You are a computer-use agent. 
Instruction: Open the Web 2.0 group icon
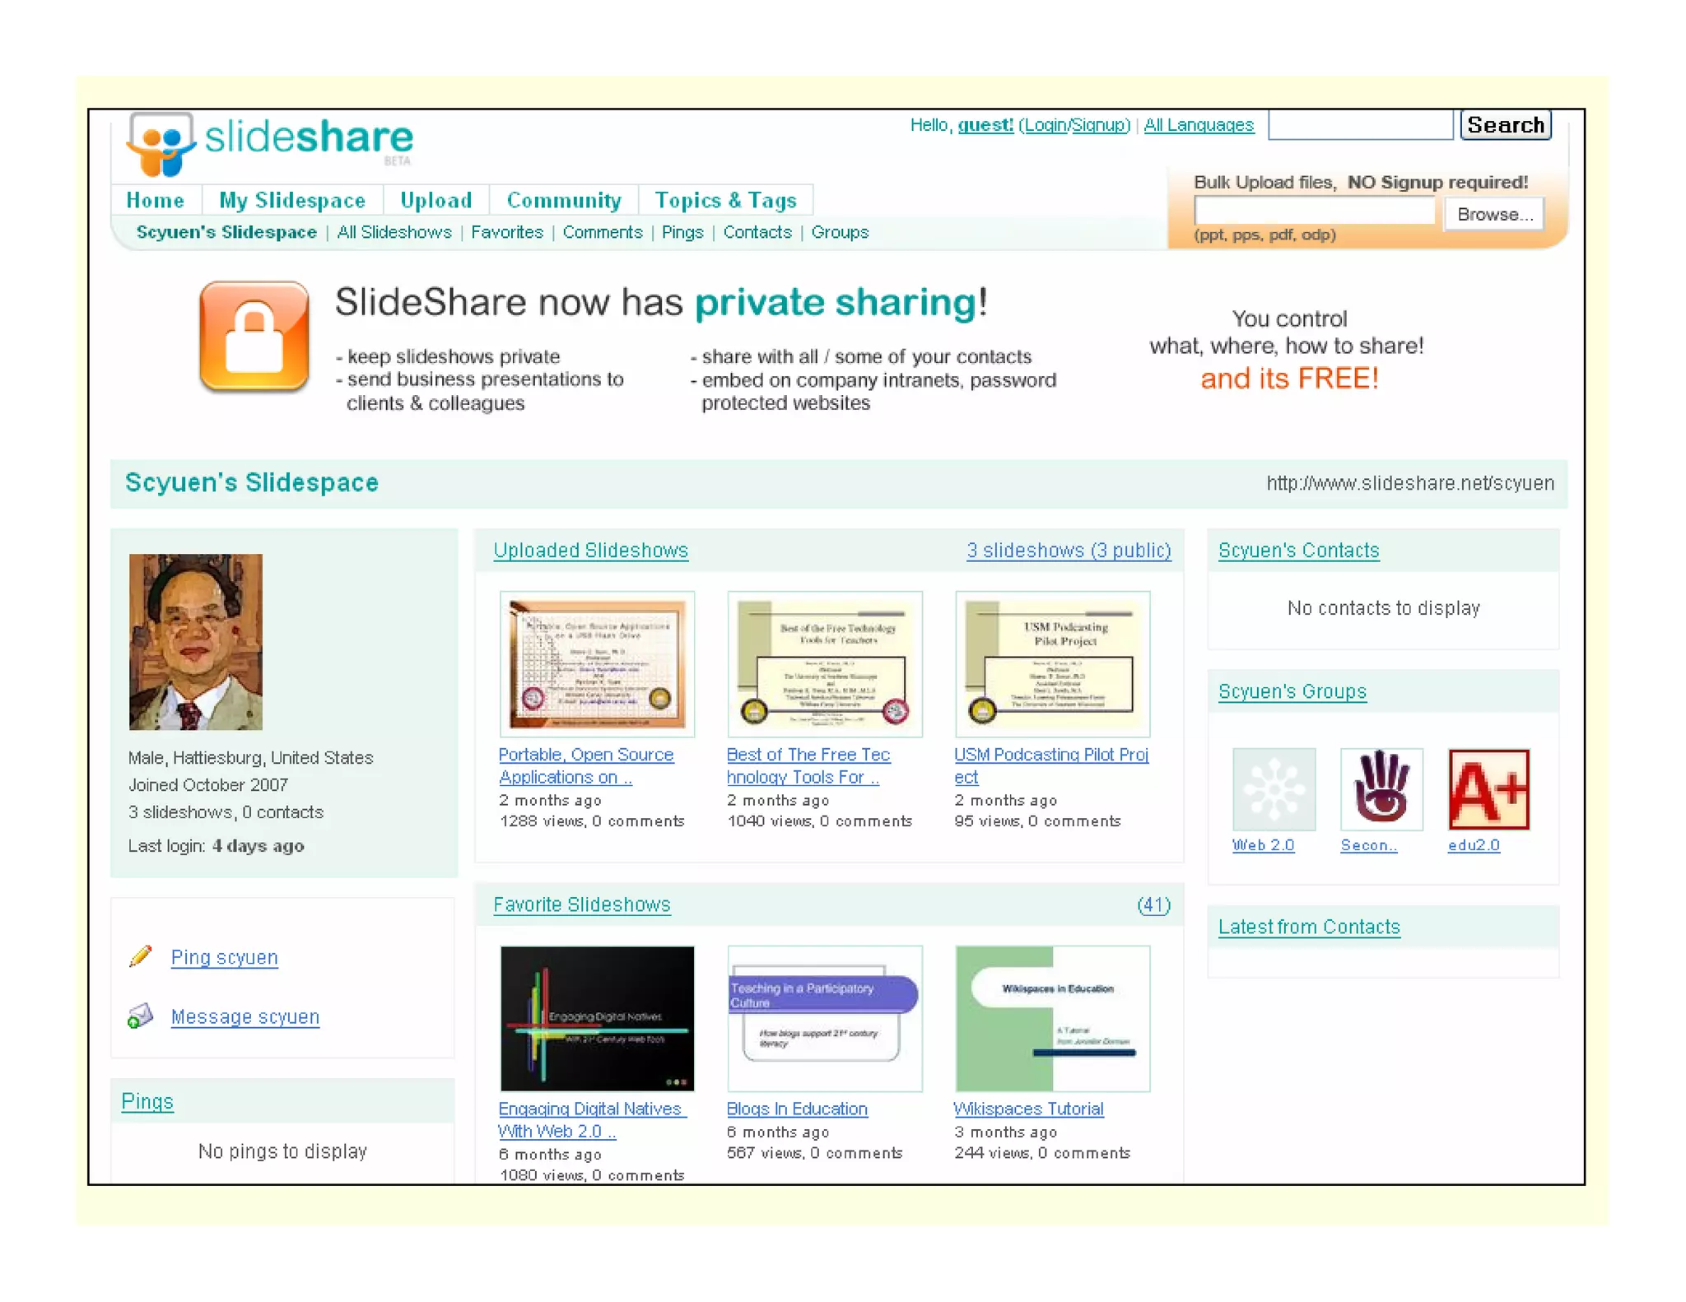point(1274,788)
